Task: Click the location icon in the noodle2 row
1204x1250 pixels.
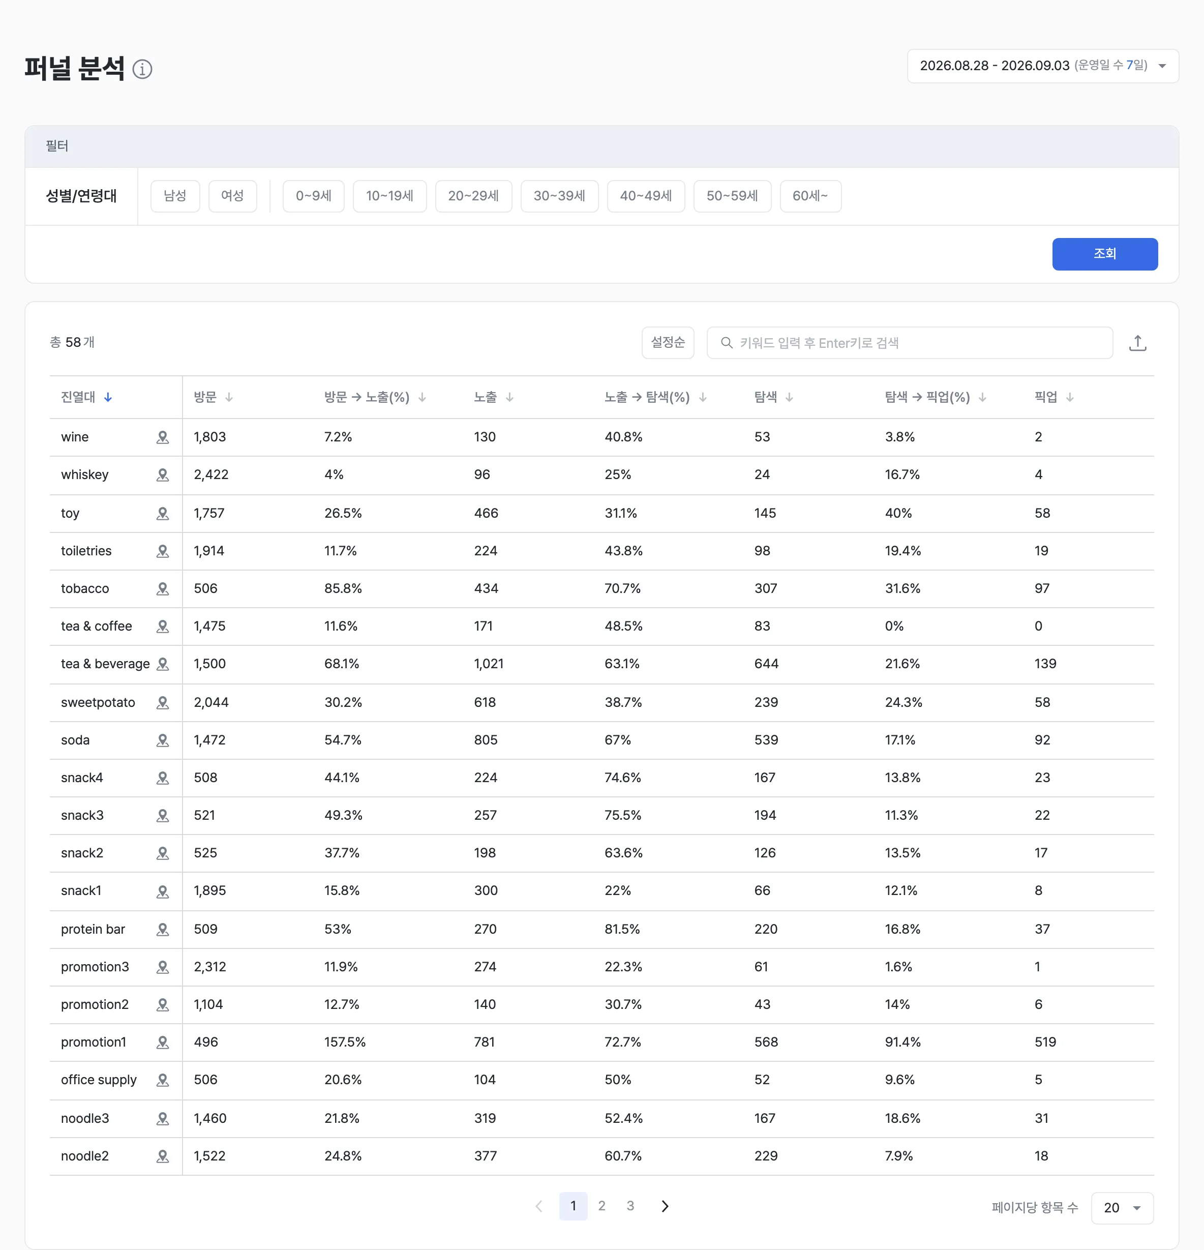Action: 163,1156
